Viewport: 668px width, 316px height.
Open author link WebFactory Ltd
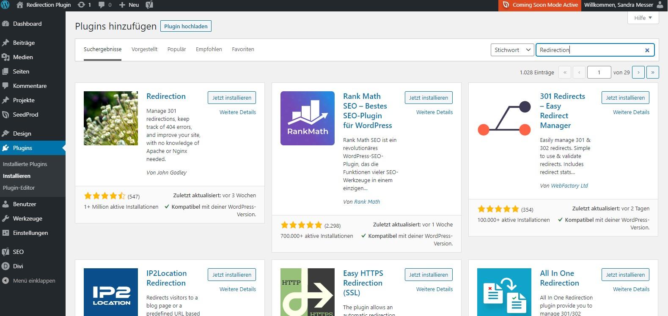[569, 185]
